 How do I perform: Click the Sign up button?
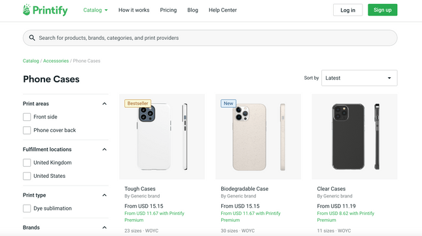click(383, 10)
